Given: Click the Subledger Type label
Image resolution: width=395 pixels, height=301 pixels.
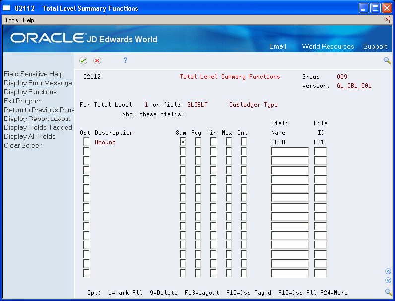Looking at the screenshot, I should (254, 105).
